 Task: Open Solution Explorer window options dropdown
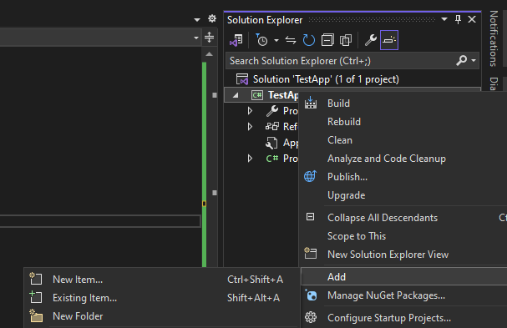[444, 19]
